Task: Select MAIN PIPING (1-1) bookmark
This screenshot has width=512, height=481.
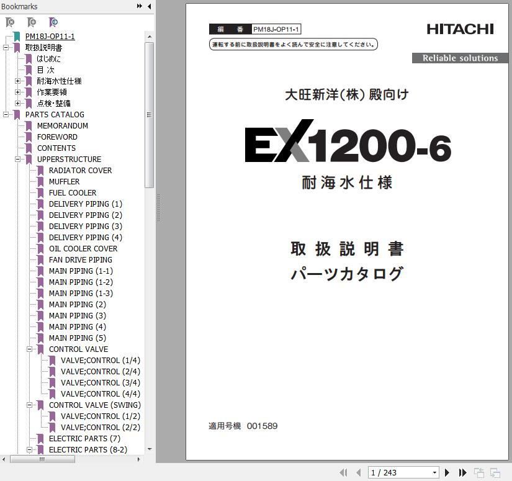Action: 81,271
